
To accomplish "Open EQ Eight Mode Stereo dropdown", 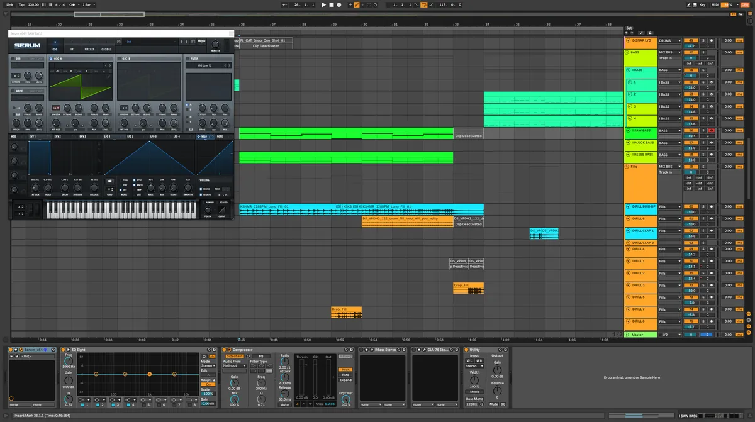I will click(207, 365).
